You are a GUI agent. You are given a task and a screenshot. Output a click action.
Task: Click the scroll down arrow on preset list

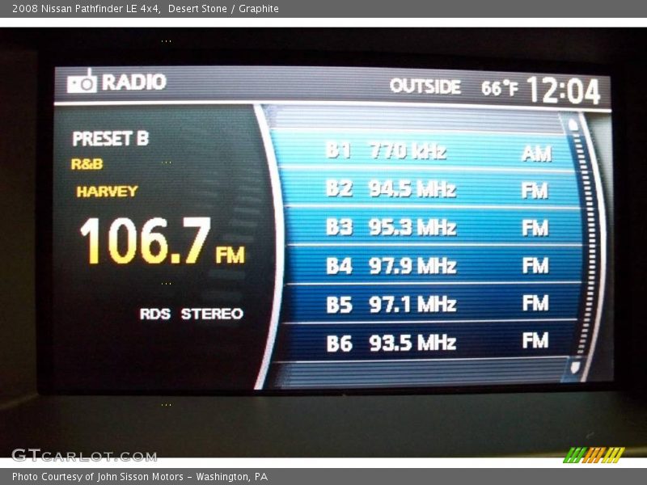pyautogui.click(x=575, y=367)
